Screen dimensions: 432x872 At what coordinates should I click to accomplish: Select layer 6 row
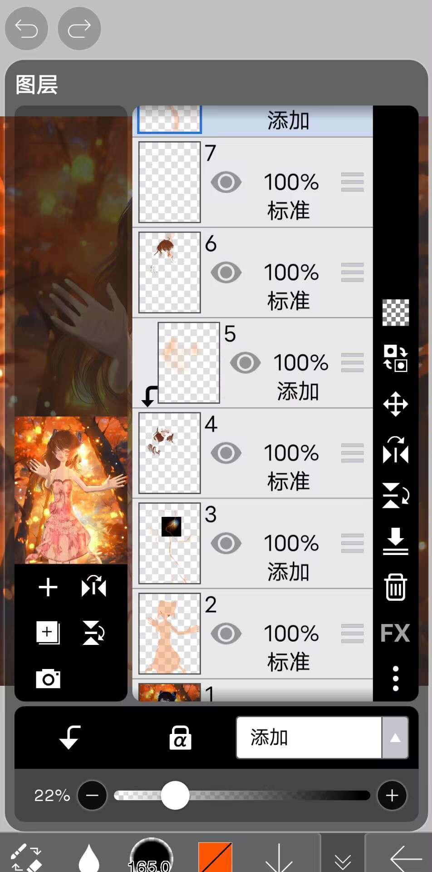click(253, 272)
